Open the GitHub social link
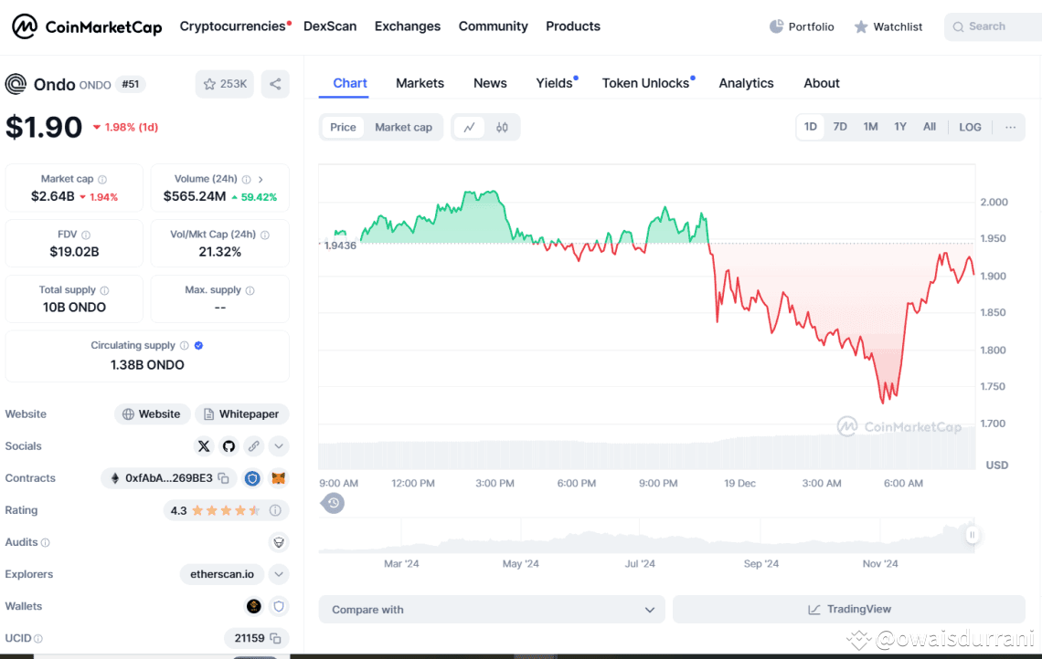 tap(229, 446)
